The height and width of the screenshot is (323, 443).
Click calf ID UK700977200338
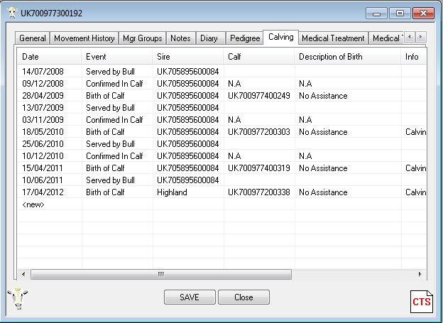(259, 192)
